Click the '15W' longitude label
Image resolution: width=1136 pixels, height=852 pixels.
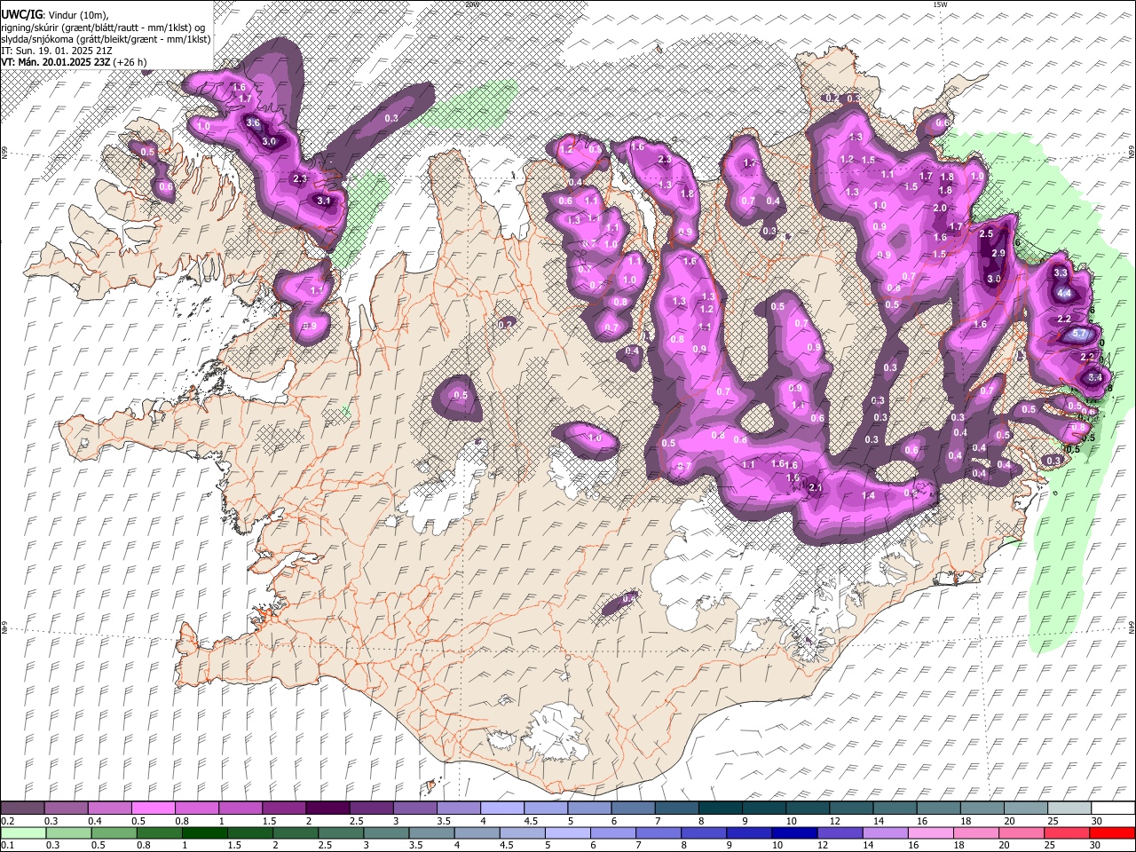pos(940,4)
